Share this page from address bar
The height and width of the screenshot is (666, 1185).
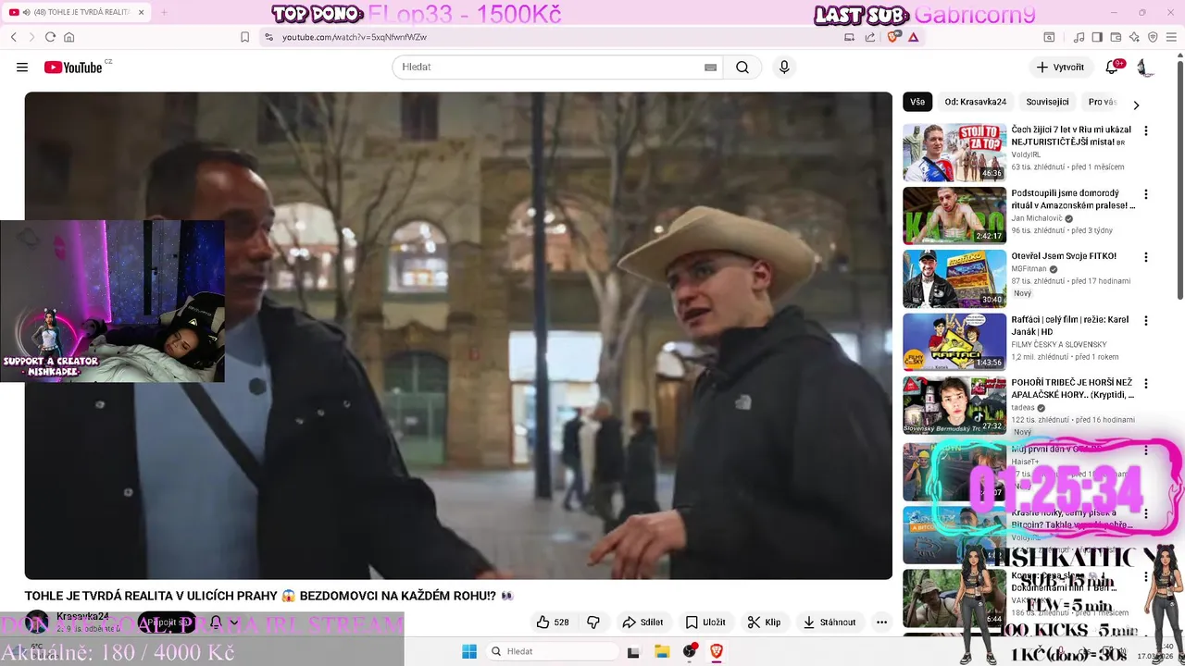pyautogui.click(x=870, y=37)
